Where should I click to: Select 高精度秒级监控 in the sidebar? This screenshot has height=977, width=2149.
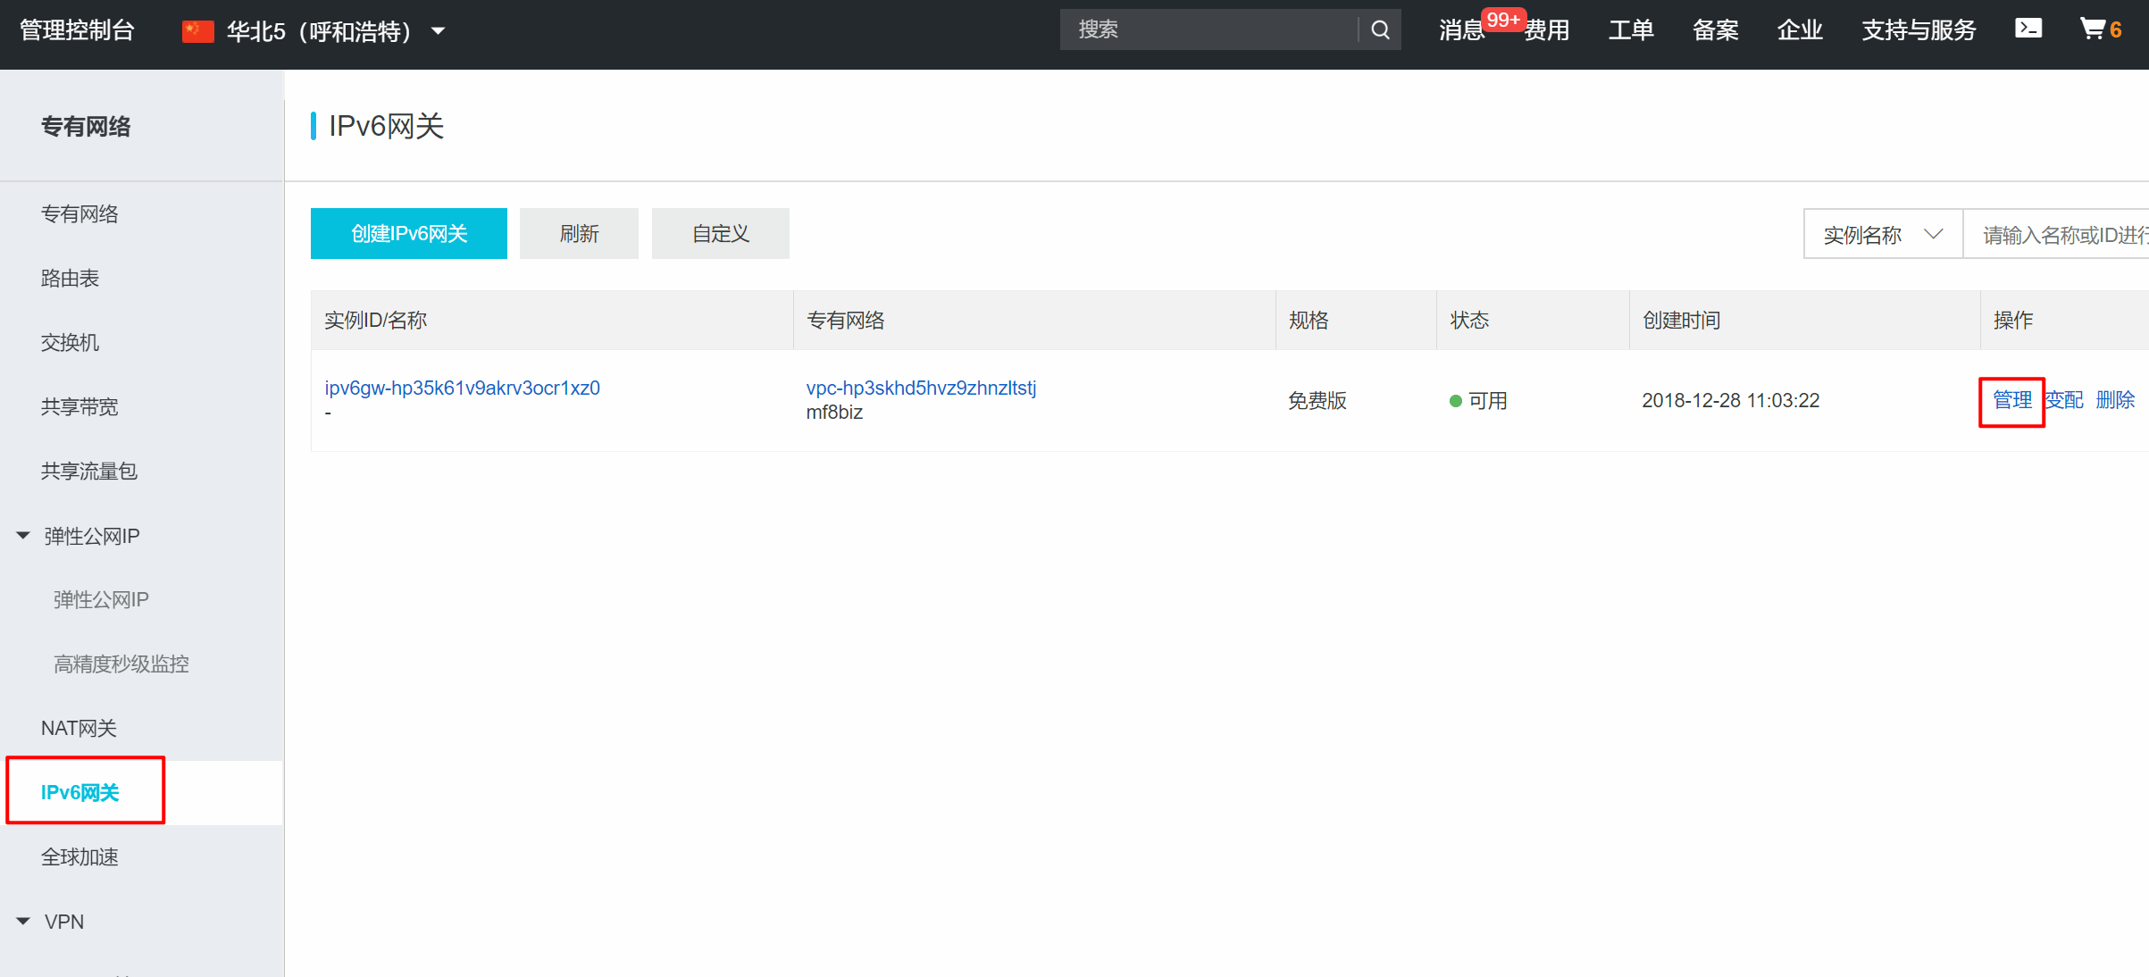(x=121, y=664)
